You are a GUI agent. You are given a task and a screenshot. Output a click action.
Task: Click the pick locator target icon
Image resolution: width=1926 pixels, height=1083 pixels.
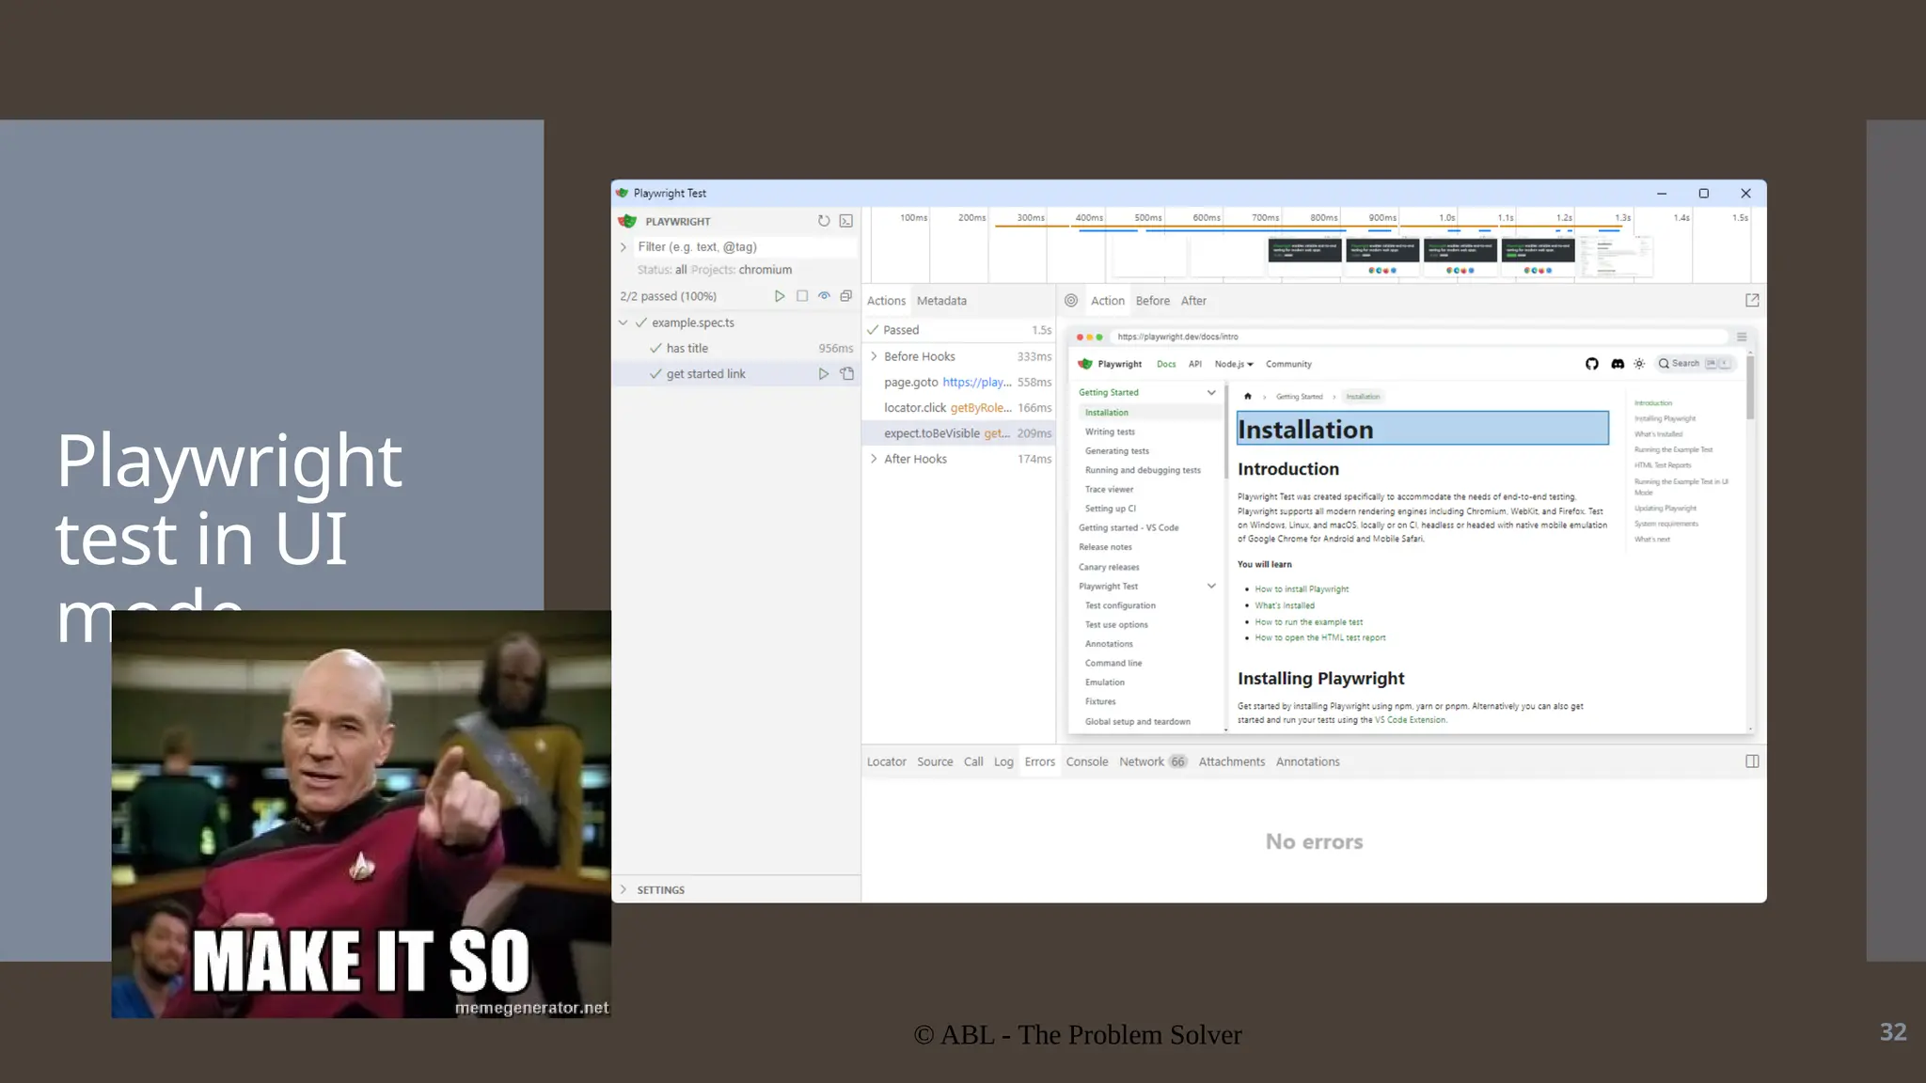1071,301
